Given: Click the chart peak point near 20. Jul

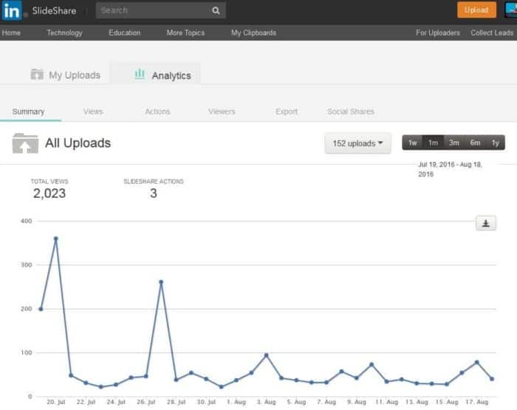Looking at the screenshot, I should pyautogui.click(x=55, y=239).
